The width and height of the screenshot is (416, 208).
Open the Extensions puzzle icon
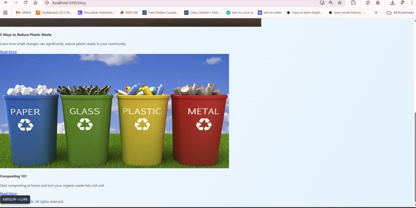point(353,3)
